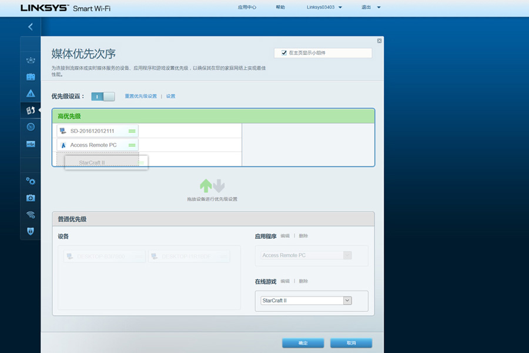The width and height of the screenshot is (529, 353).
Task: Close the media prioritization dialog
Action: pos(379,41)
